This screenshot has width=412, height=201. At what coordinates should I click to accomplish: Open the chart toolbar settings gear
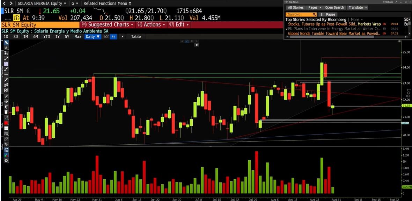pyautogui.click(x=6, y=160)
